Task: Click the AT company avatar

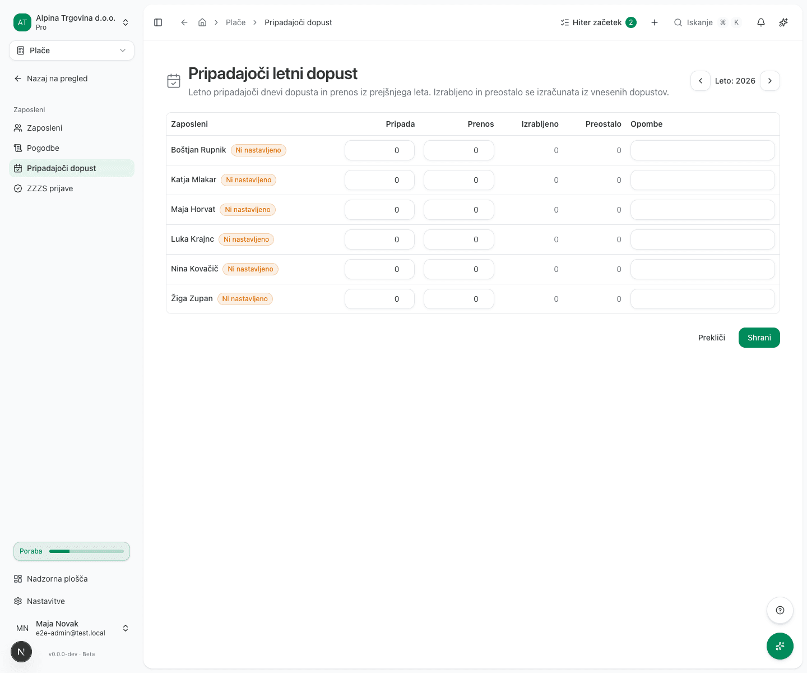Action: (22, 22)
